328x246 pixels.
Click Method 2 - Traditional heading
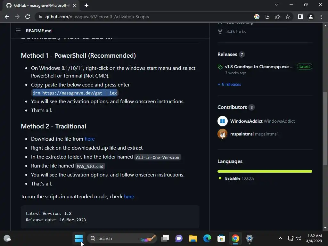tap(53, 126)
